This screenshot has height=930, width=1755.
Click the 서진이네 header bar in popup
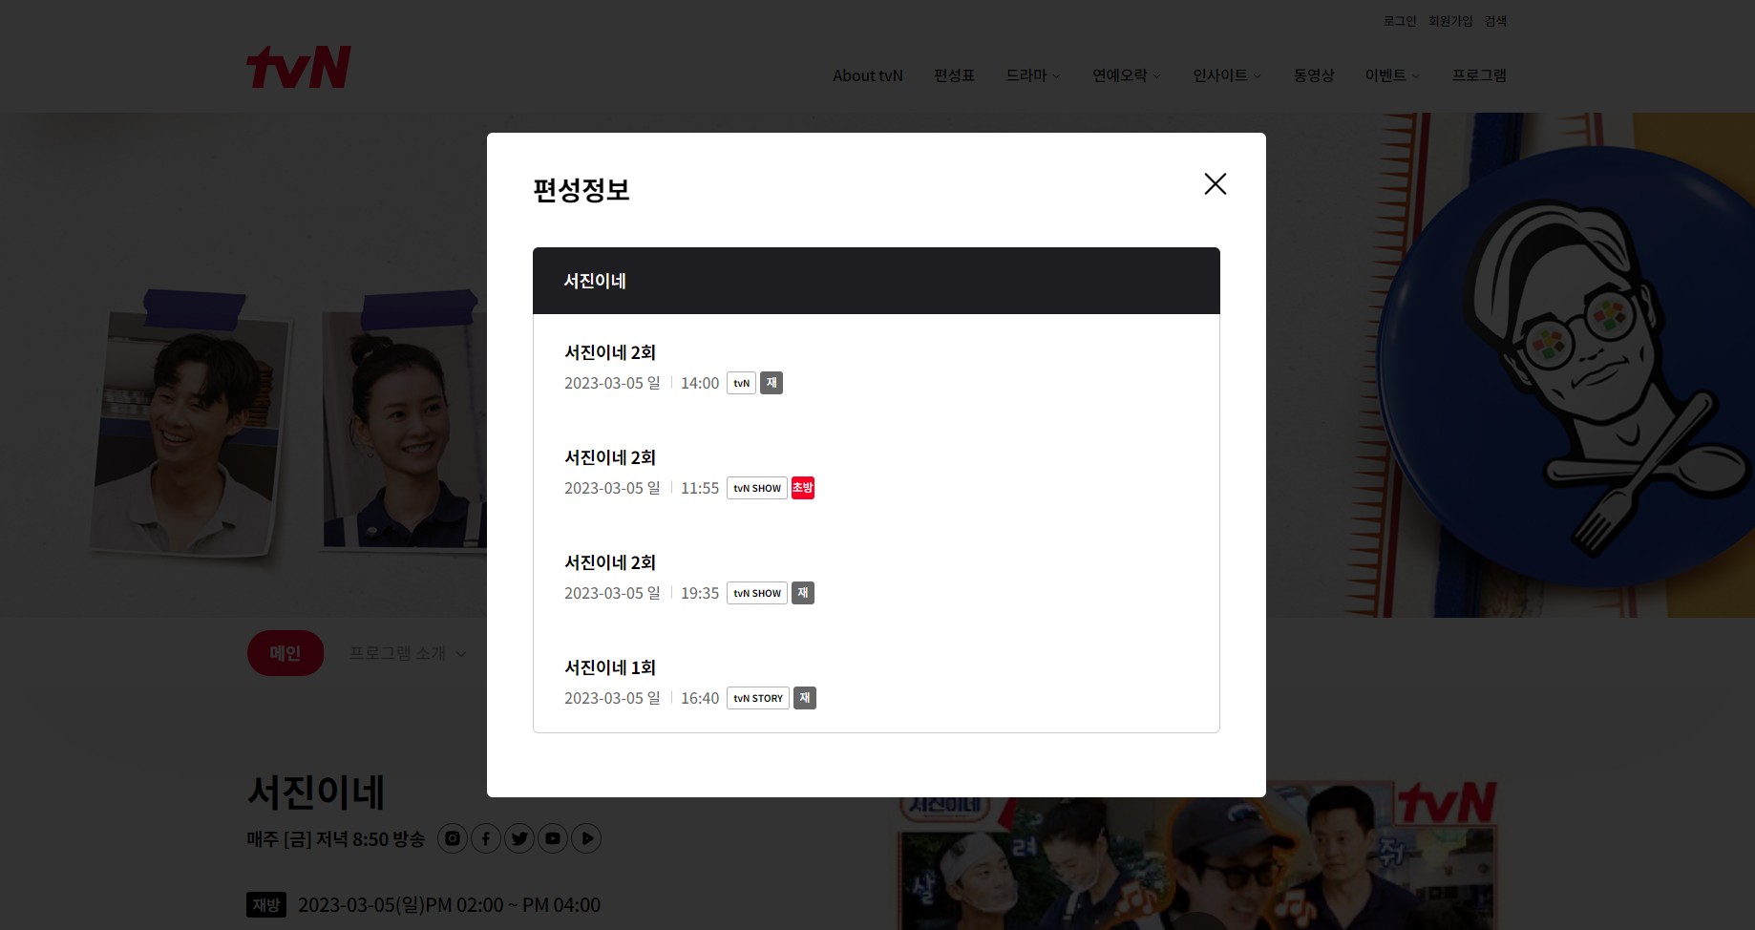tap(877, 281)
